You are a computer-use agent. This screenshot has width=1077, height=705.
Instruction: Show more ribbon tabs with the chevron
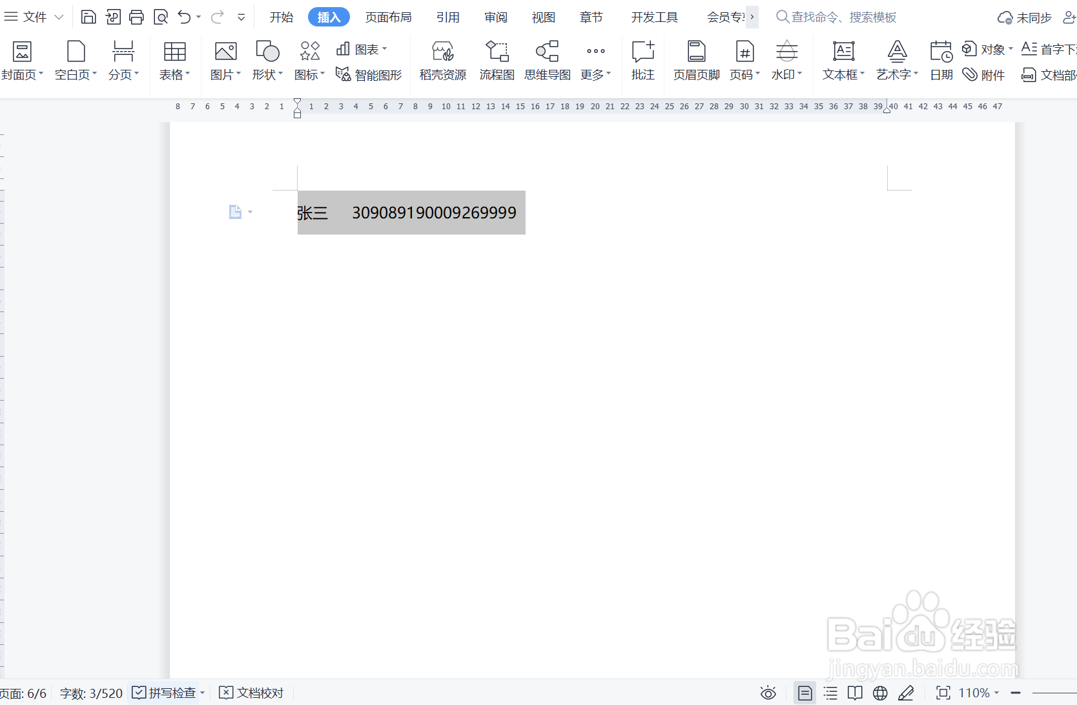(x=752, y=17)
